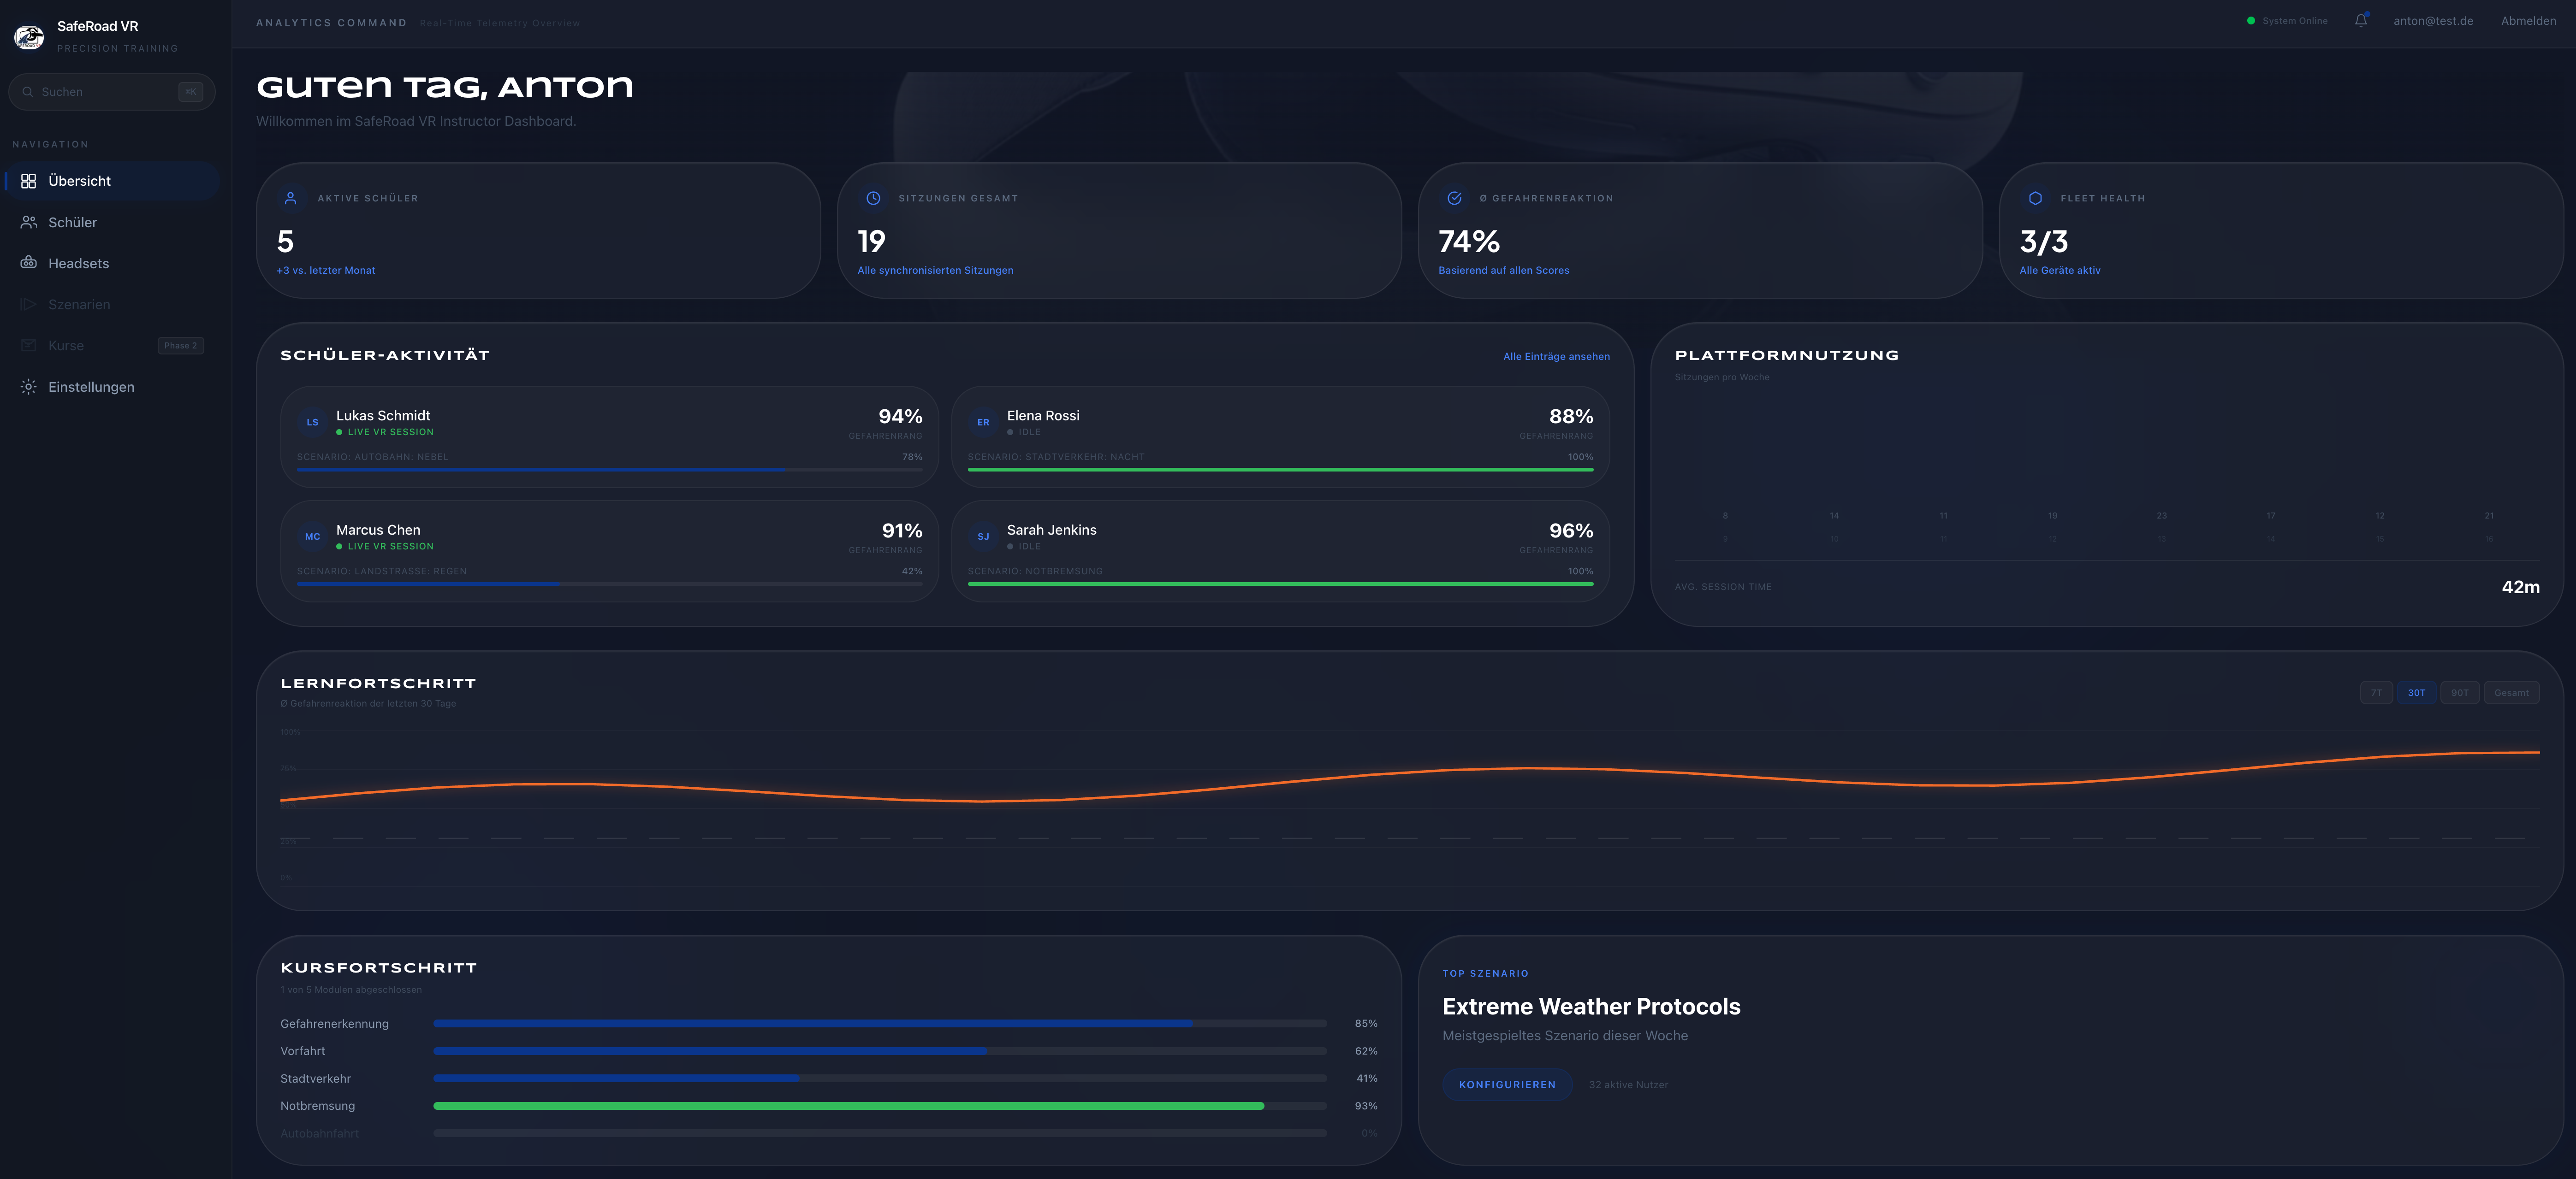Click the Schüler people icon

click(x=29, y=222)
